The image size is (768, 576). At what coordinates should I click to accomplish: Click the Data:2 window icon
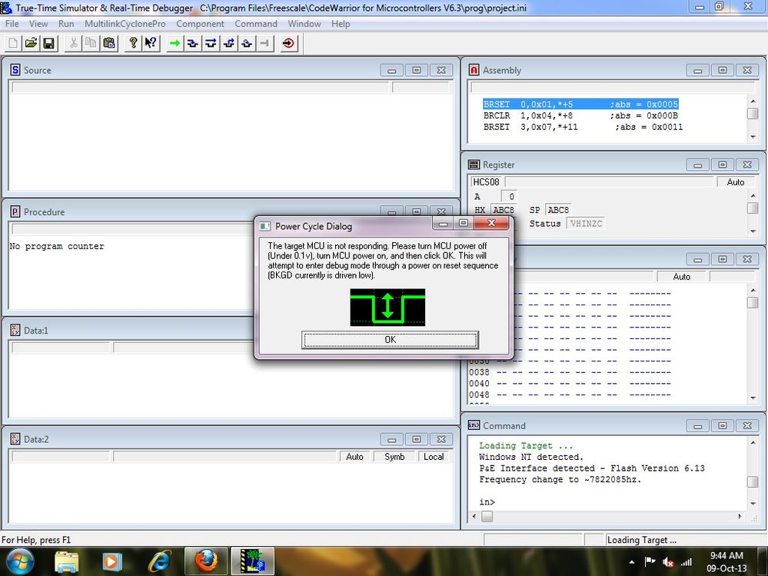(x=15, y=439)
